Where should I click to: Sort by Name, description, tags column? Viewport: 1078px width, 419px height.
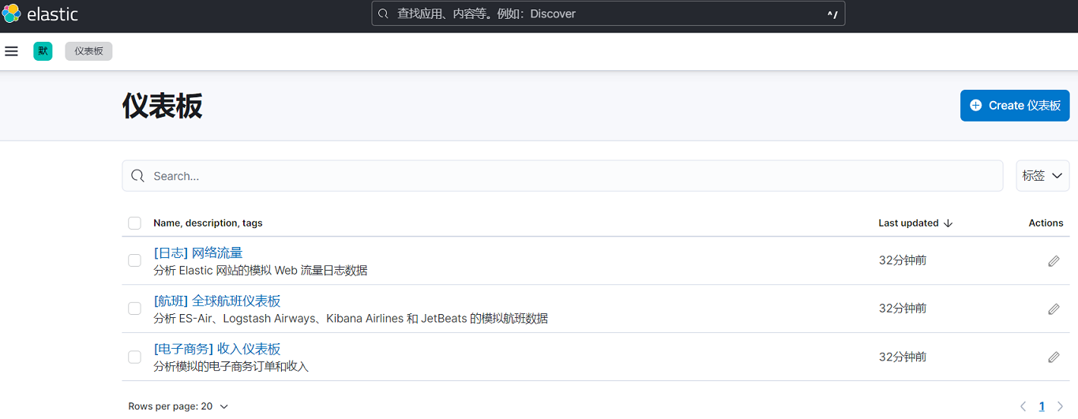(208, 223)
